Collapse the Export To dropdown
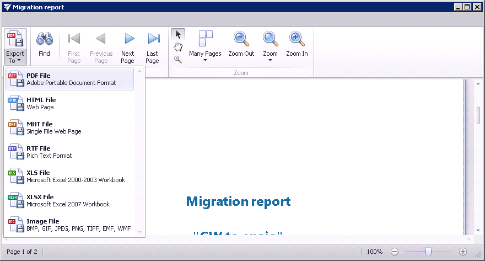Screen dimensions: 485x261 (x=15, y=46)
